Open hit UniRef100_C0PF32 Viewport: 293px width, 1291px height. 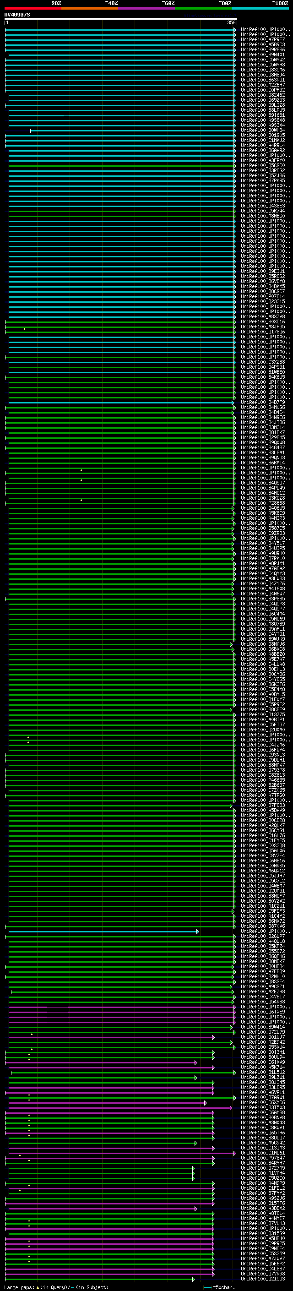[262, 90]
